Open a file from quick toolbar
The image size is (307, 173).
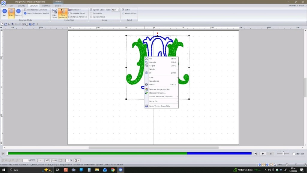(5, 24)
